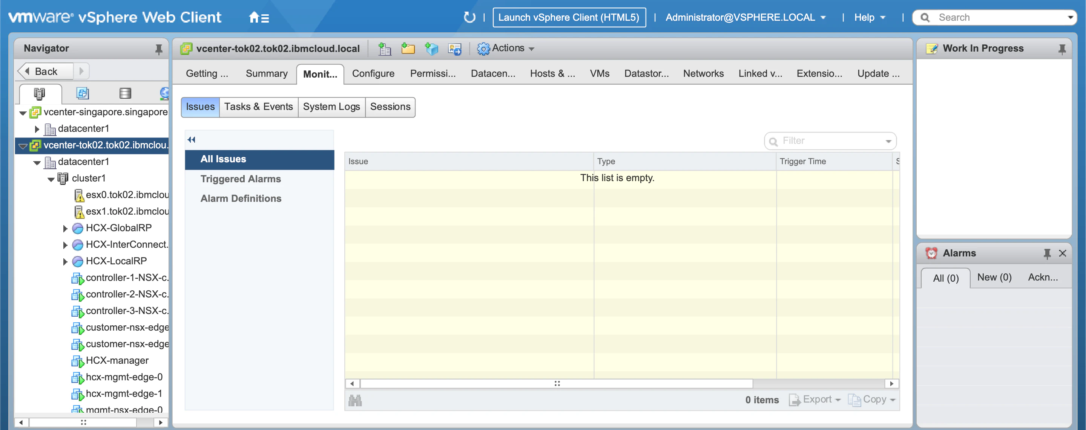Expand HCX-LocalRP resource pool

coord(65,262)
